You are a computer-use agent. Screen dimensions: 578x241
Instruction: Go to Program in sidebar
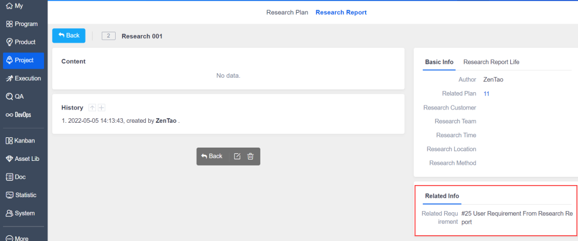click(x=22, y=24)
